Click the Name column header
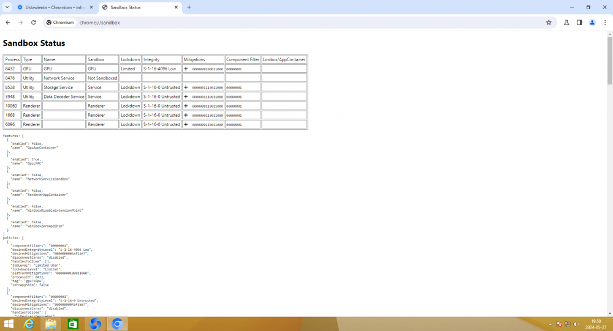Viewport: 613px width, 331px height. point(64,59)
